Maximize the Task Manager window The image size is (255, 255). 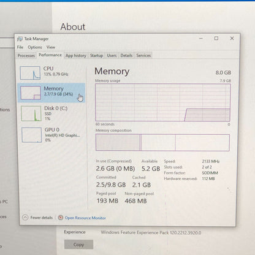pyautogui.click(x=216, y=38)
